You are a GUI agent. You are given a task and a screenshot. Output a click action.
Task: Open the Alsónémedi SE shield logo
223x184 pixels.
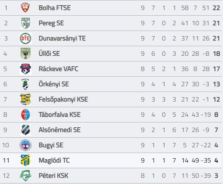pos(25,130)
